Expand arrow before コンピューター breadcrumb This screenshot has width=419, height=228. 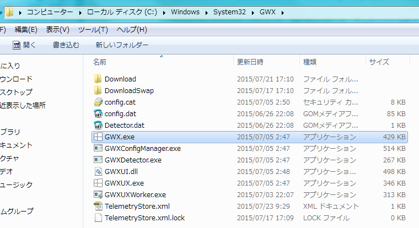[20, 13]
